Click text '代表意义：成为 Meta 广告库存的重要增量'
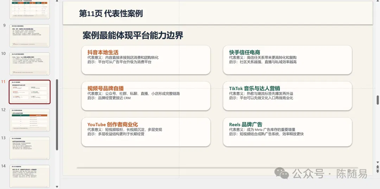Image resolution: width=380 pixels, height=189 pixels. click(x=262, y=130)
